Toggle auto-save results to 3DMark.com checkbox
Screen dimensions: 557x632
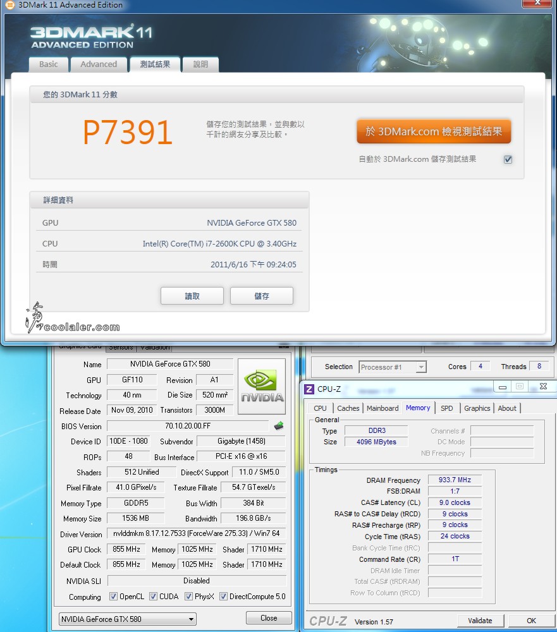[508, 159]
